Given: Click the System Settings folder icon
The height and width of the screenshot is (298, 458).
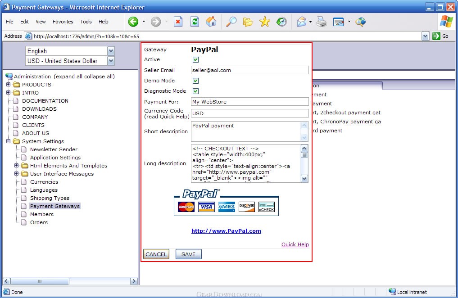Looking at the screenshot, I should click(x=17, y=141).
